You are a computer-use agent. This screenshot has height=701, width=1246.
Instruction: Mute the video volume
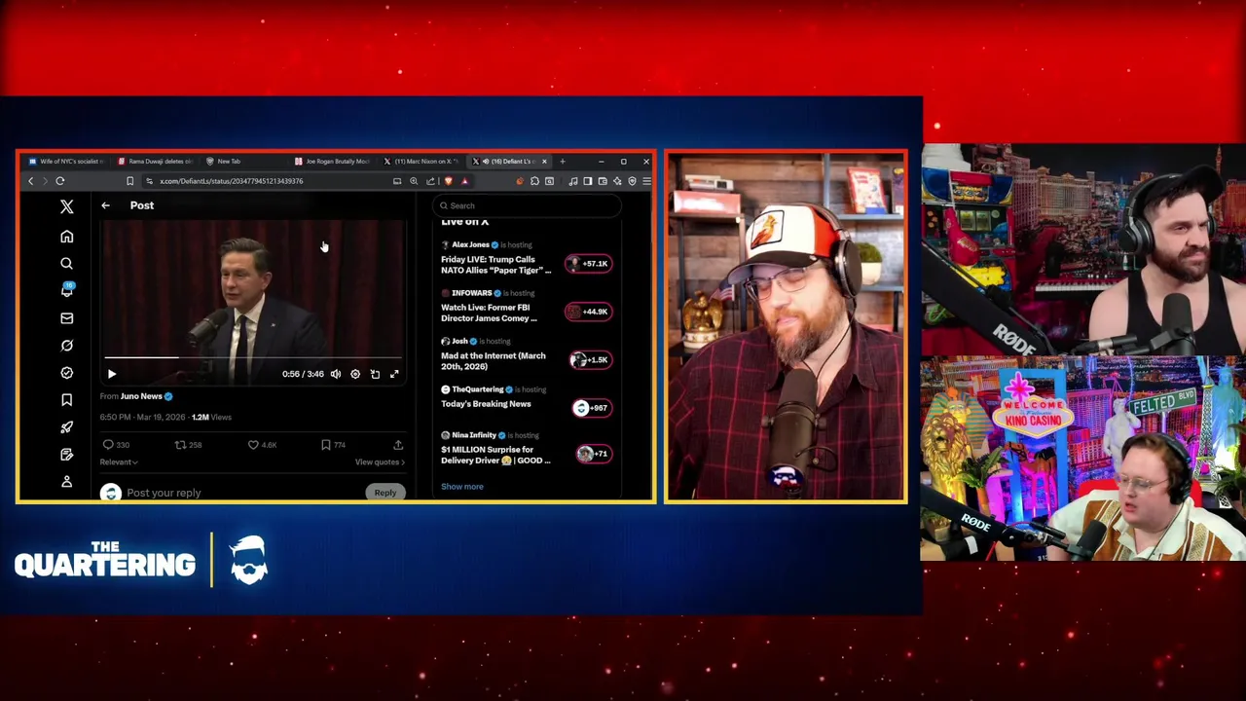[336, 374]
